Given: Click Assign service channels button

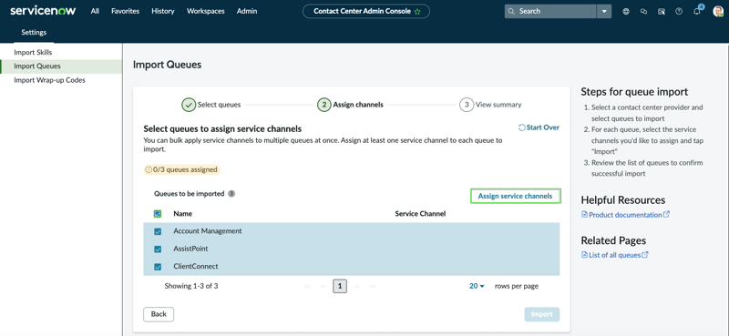Looking at the screenshot, I should 515,196.
